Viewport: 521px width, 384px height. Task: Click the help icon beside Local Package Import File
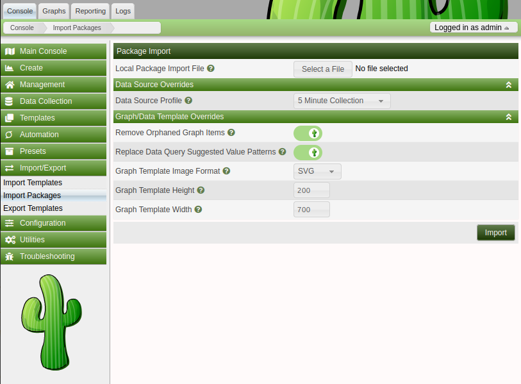tap(211, 69)
